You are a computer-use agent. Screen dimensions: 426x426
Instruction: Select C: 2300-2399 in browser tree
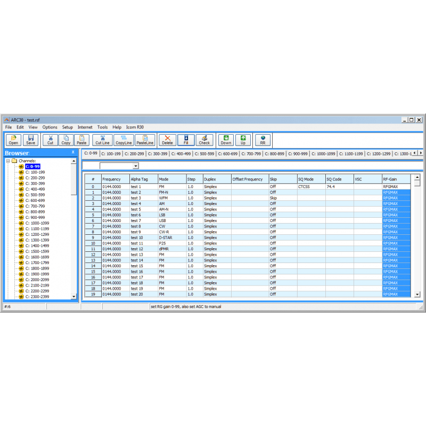coord(37,297)
